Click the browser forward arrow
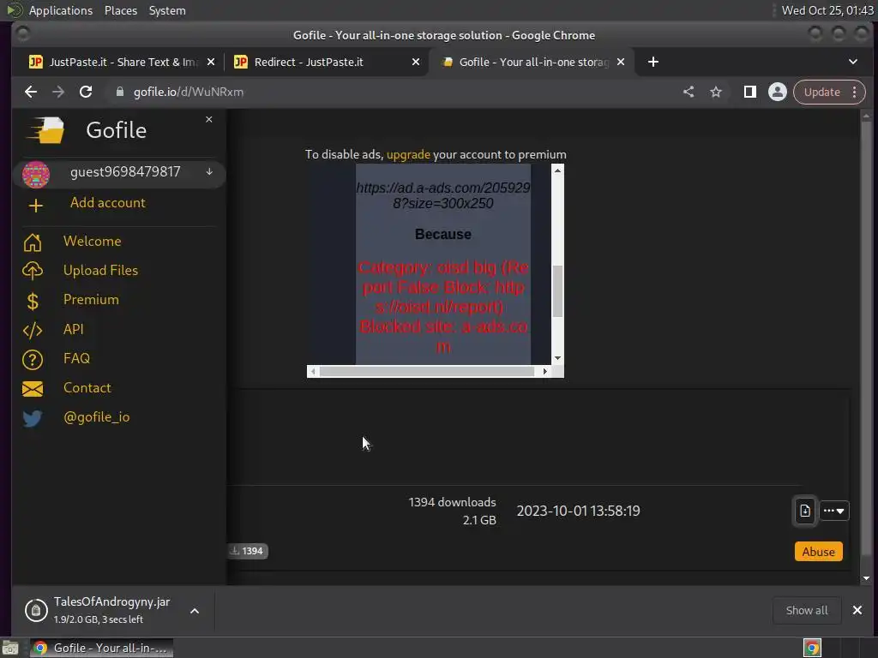This screenshot has width=878, height=658. (58, 92)
